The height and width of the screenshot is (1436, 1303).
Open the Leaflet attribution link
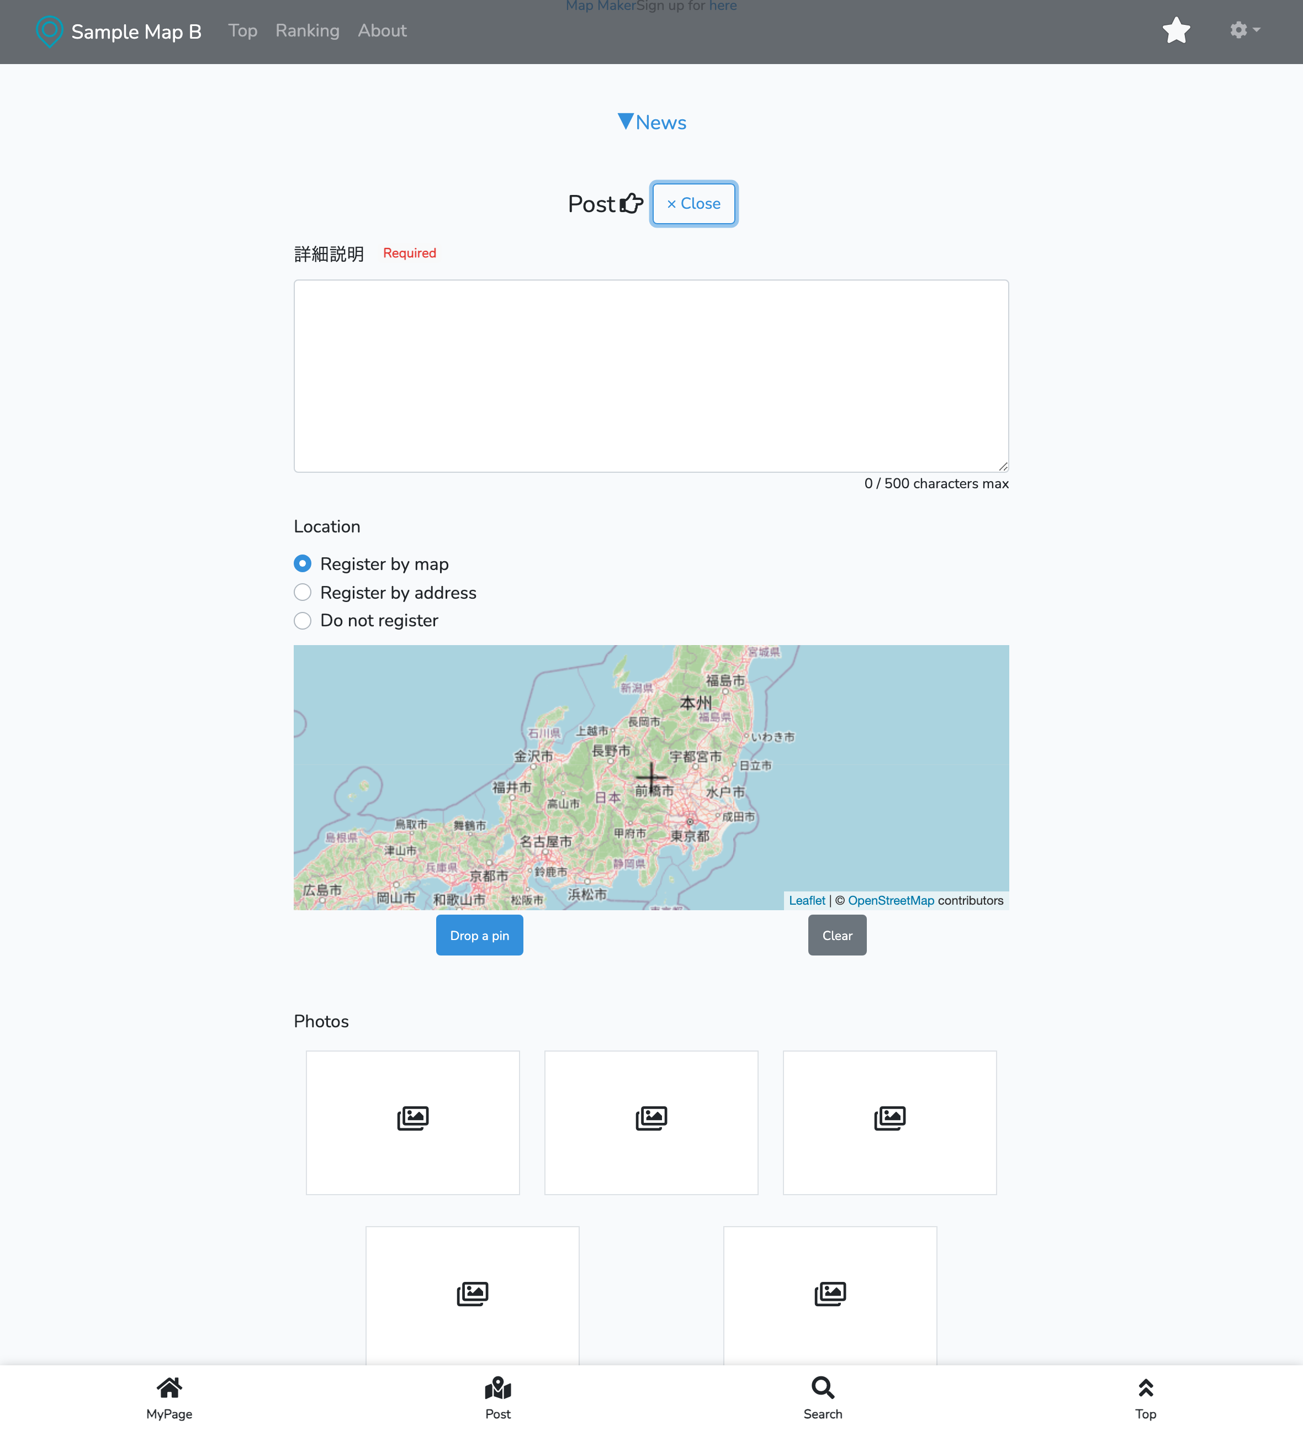807,900
